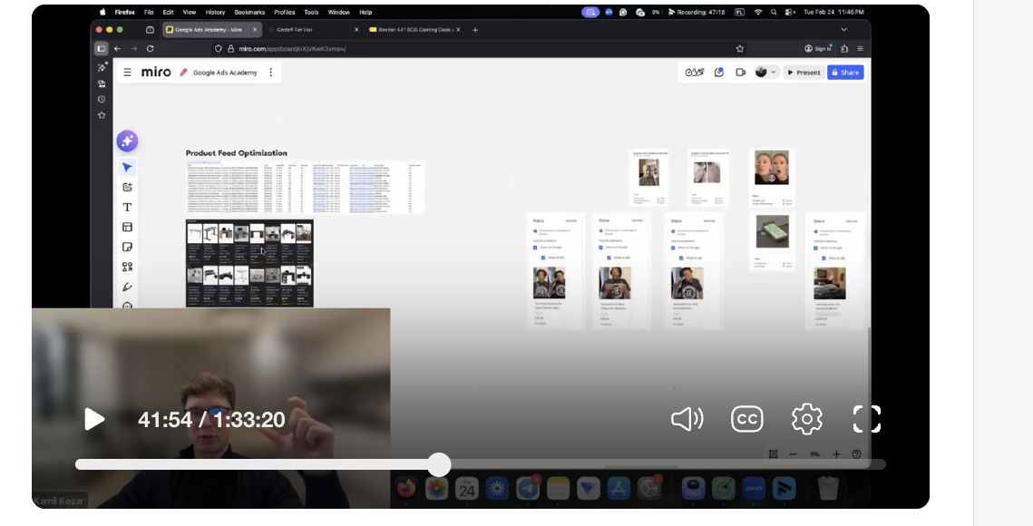
Task: Toggle closed captions with the CC button
Action: click(x=747, y=419)
